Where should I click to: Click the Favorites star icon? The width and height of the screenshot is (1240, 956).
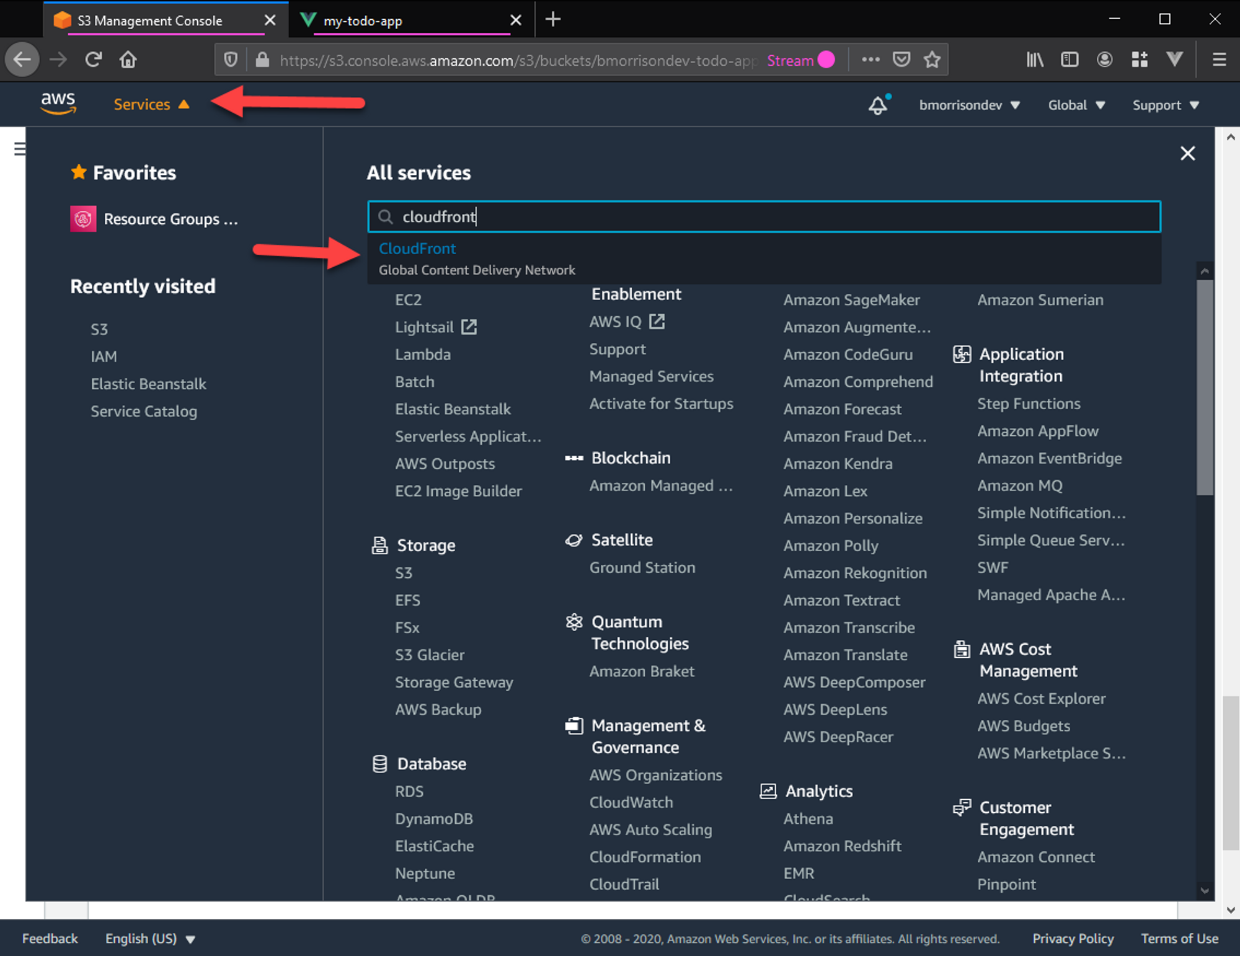(x=79, y=172)
